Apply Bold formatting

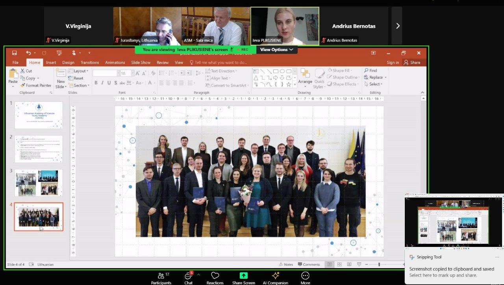(96, 83)
